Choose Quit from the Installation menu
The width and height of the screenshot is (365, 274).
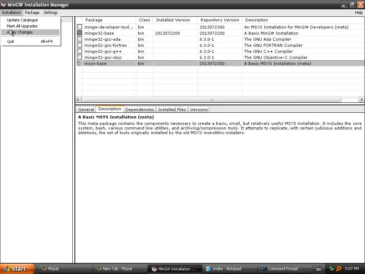pyautogui.click(x=30, y=41)
